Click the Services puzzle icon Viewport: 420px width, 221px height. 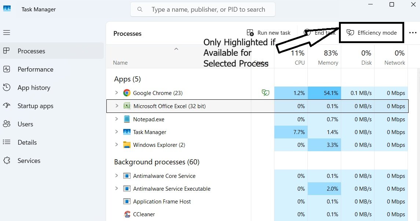[7, 160]
